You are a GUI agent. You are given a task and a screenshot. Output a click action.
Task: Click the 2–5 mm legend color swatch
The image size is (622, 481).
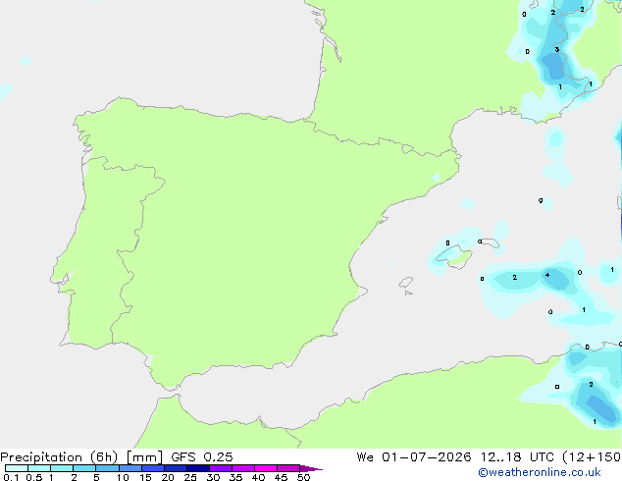84,468
